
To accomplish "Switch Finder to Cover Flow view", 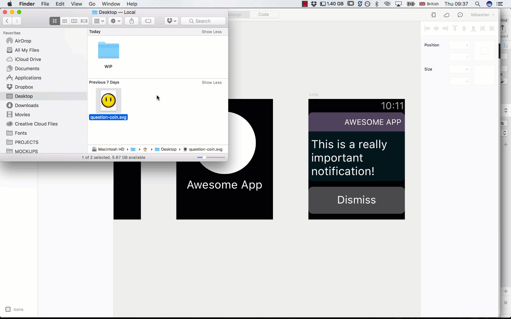I will tap(84, 21).
